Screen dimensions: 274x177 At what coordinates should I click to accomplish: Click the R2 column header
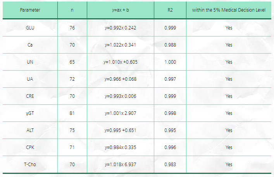click(170, 10)
